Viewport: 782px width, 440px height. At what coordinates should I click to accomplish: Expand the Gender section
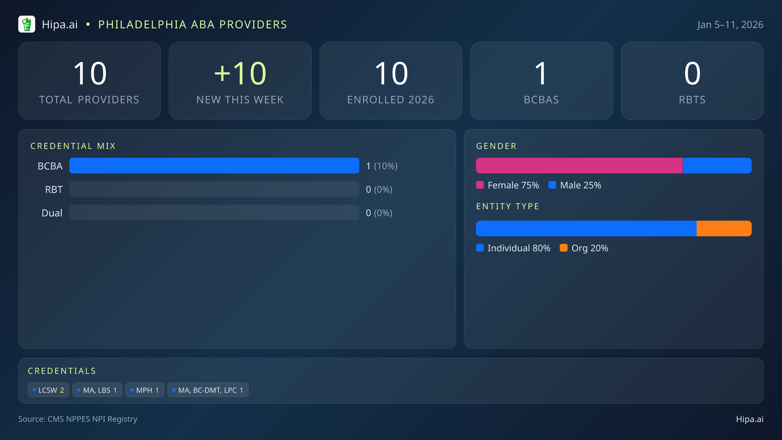(496, 146)
